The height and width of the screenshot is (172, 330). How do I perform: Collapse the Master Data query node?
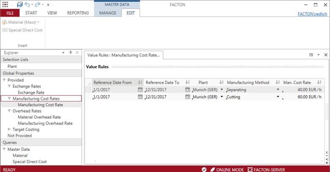[4, 149]
